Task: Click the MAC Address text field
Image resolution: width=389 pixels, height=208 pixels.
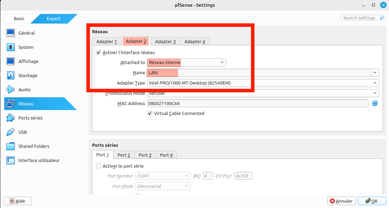Action: 258,103
